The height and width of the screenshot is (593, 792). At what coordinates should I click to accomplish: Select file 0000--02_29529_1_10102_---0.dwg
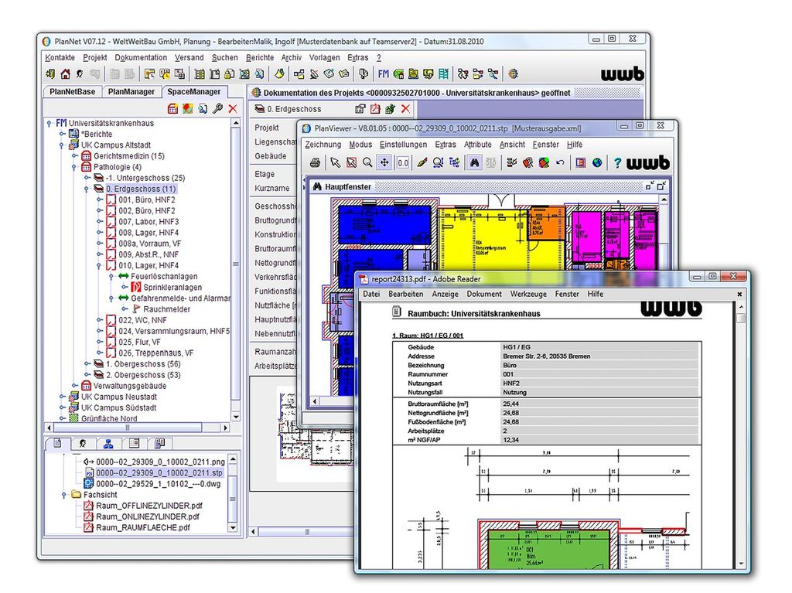[158, 484]
